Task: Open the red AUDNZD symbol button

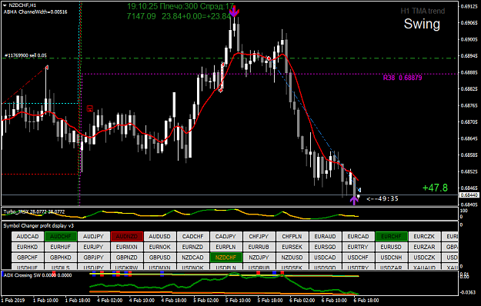Action: (127, 237)
